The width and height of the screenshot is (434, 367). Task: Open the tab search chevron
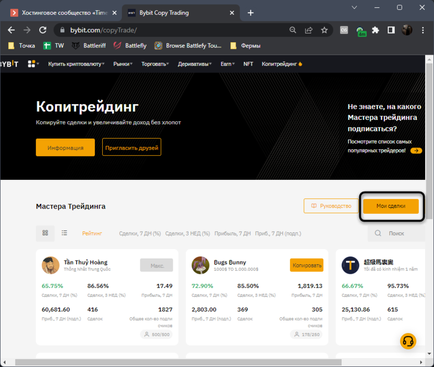click(354, 7)
